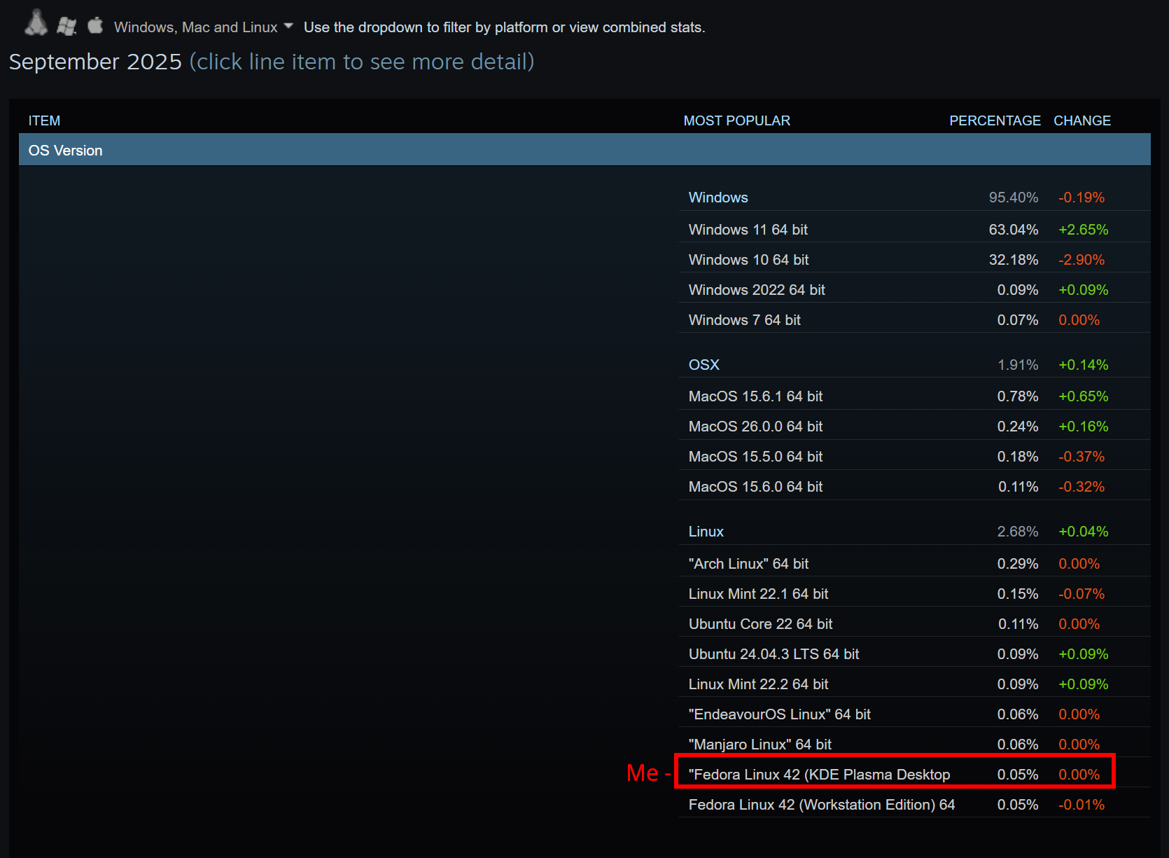Select the Fedora Linux 42 KDE Plasma Desktop row
Image resolution: width=1169 pixels, height=858 pixels.
click(914, 775)
